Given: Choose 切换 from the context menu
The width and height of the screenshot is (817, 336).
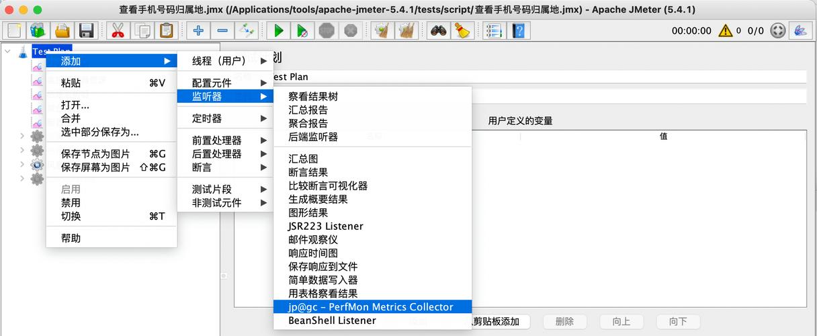Looking at the screenshot, I should coord(112,216).
